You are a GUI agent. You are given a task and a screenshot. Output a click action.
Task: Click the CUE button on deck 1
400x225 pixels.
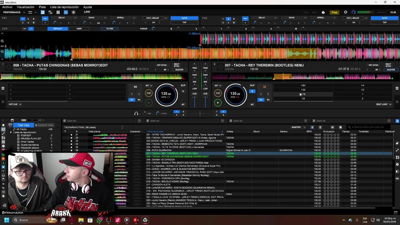click(149, 93)
